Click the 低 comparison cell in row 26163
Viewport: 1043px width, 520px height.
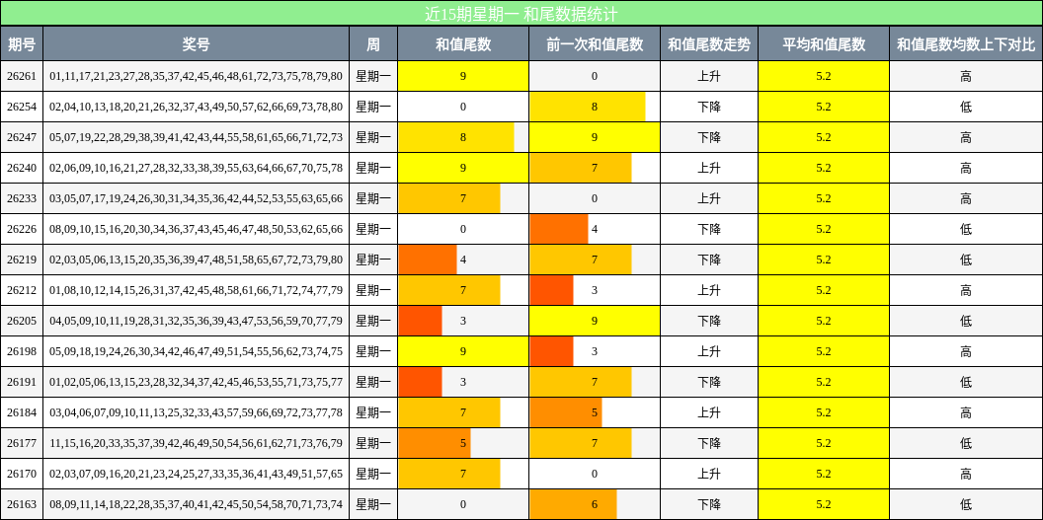[x=967, y=504]
